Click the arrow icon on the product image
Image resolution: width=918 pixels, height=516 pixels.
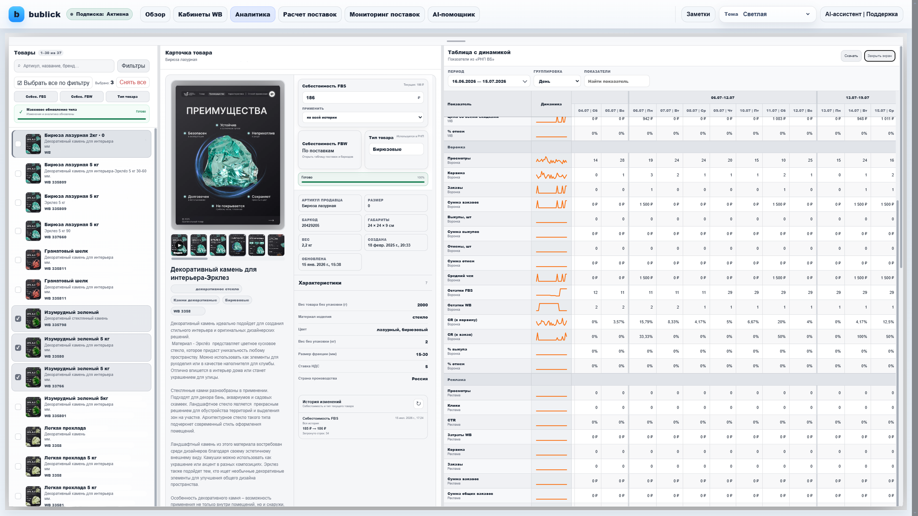pyautogui.click(x=271, y=220)
